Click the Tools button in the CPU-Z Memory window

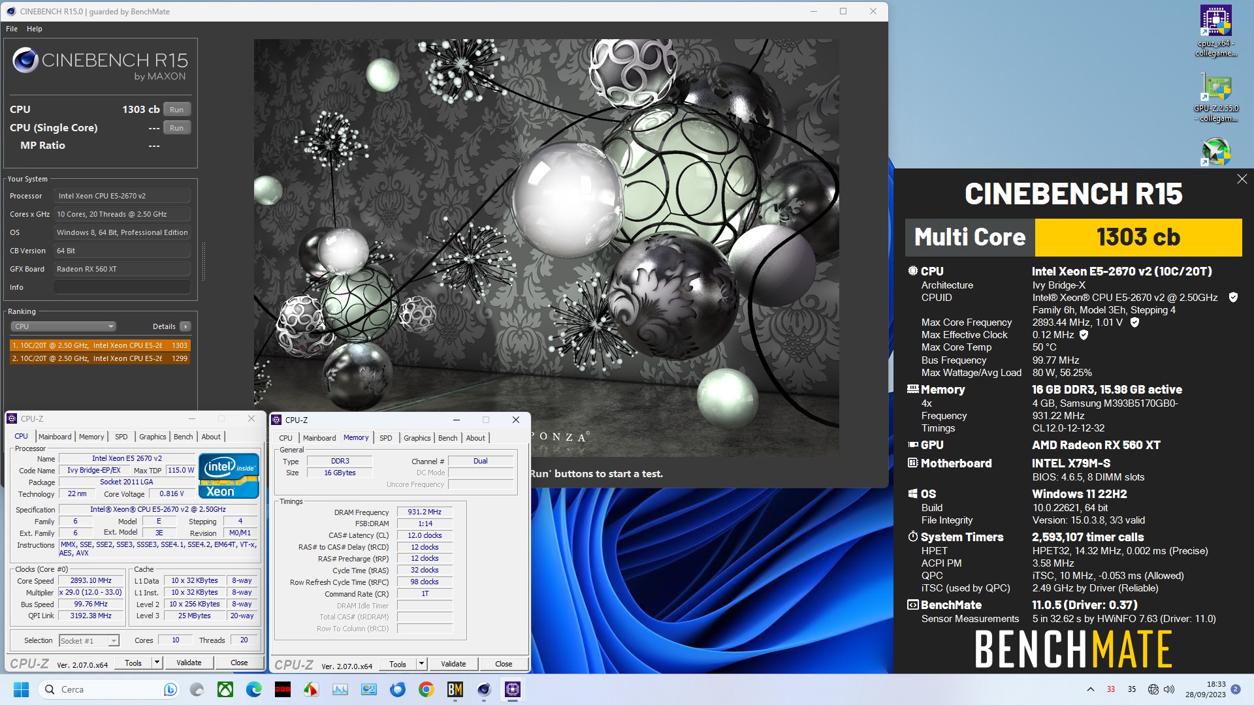click(398, 664)
